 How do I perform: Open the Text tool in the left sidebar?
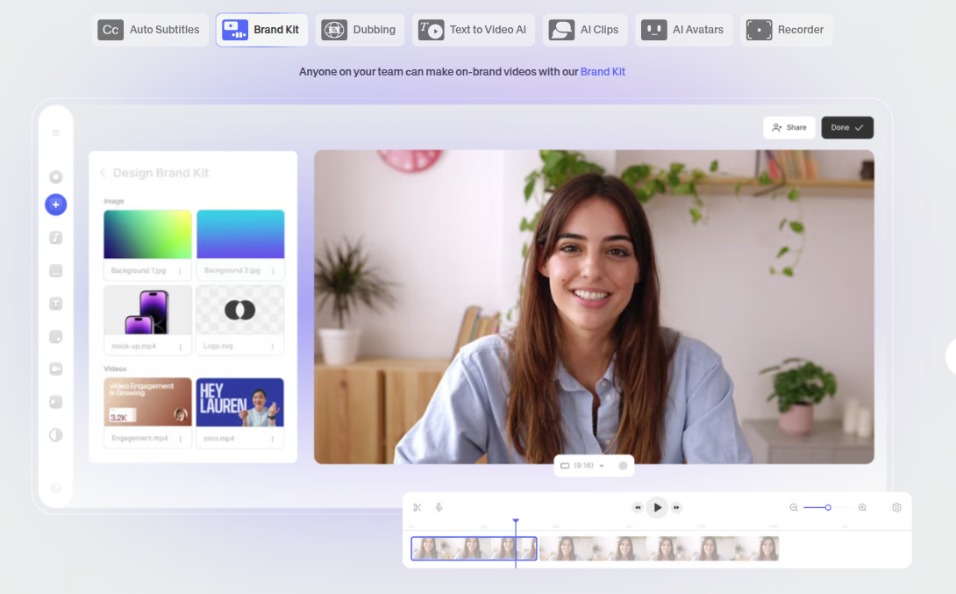tap(55, 303)
